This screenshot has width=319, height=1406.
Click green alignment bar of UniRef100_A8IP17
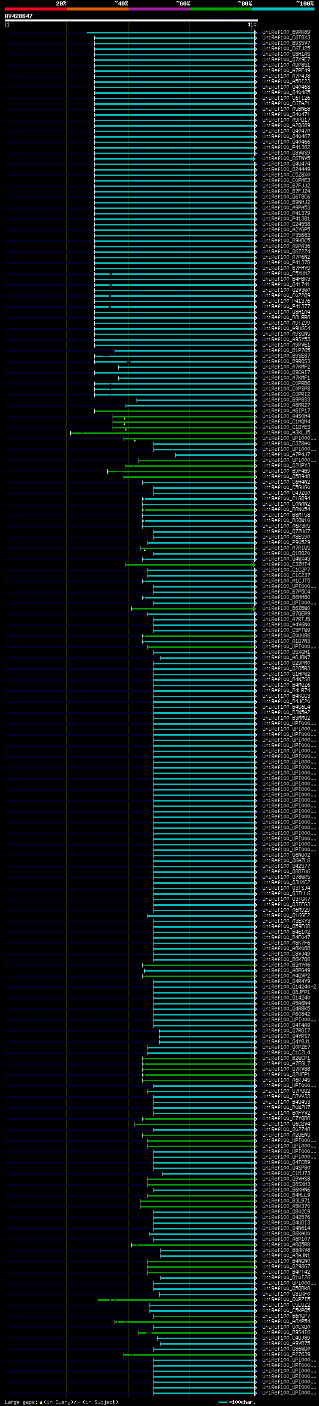coord(175,411)
